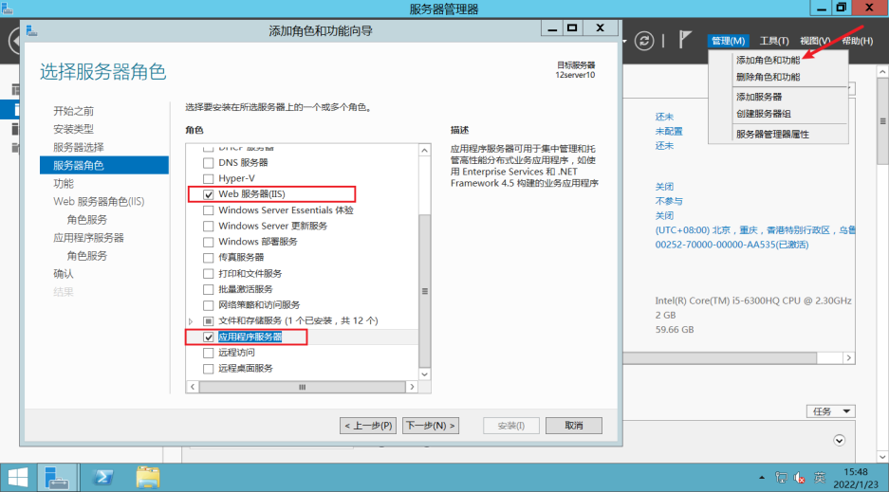Check Windows Server Essentials 体验 checkbox
889x492 pixels.
click(208, 210)
